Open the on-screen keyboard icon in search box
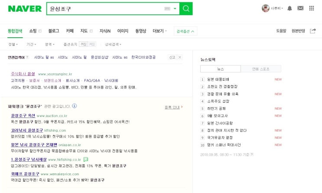322x193 pixels. pyautogui.click(x=167, y=9)
